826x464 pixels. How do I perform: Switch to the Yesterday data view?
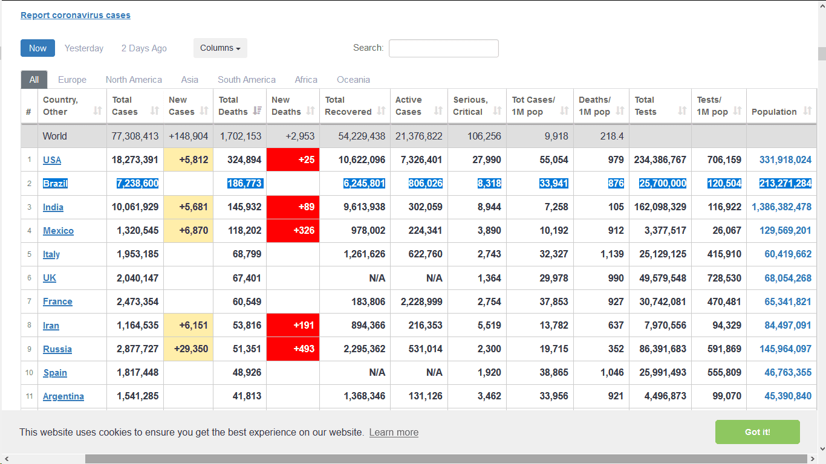pos(84,48)
